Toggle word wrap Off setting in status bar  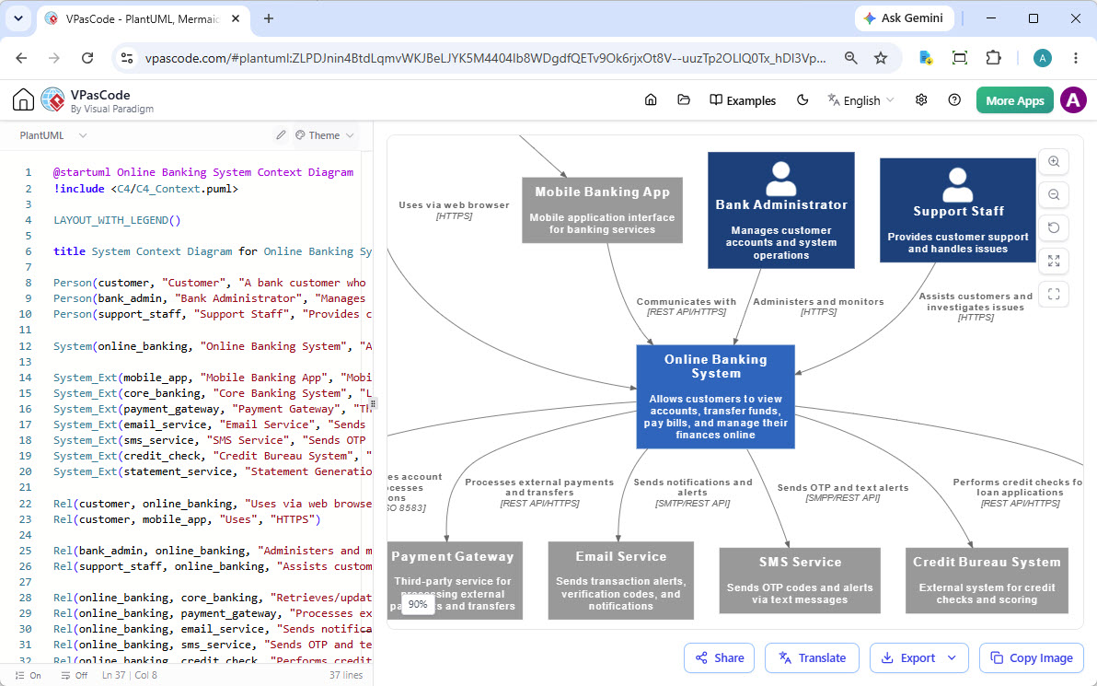point(75,676)
